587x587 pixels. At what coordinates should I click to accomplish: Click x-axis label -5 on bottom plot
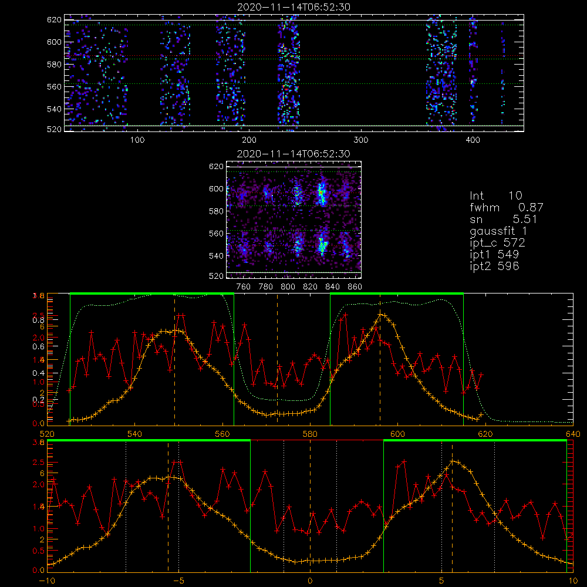point(178,581)
